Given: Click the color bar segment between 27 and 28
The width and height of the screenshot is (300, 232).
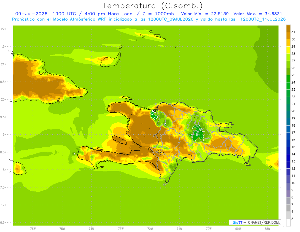Looking at the screenshot, I should coord(288,57).
